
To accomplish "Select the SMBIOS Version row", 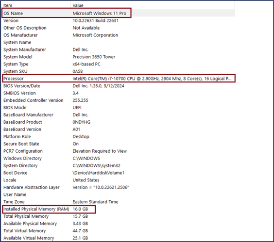I will coord(118,93).
